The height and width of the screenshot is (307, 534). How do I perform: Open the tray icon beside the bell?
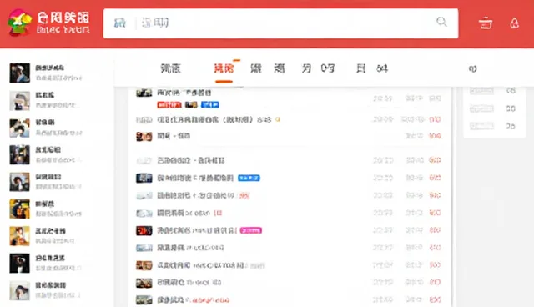click(x=486, y=23)
